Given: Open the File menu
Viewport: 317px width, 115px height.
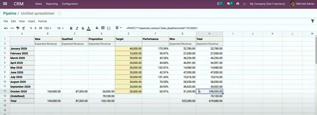Looking at the screenshot, I should coord(6,21).
